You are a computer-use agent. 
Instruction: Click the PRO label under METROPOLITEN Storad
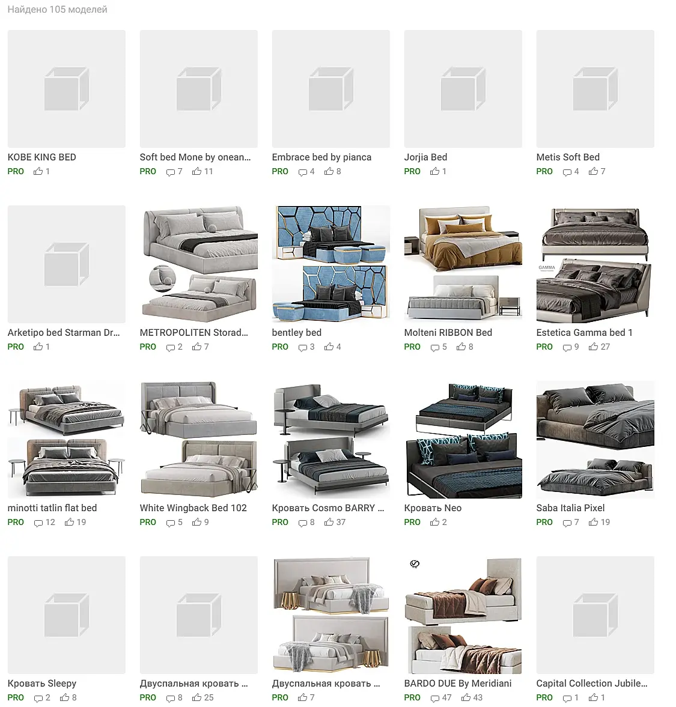click(148, 347)
